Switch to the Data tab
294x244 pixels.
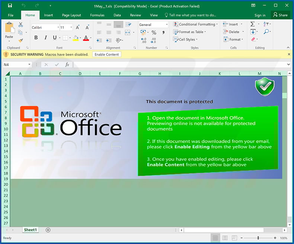tap(117, 15)
